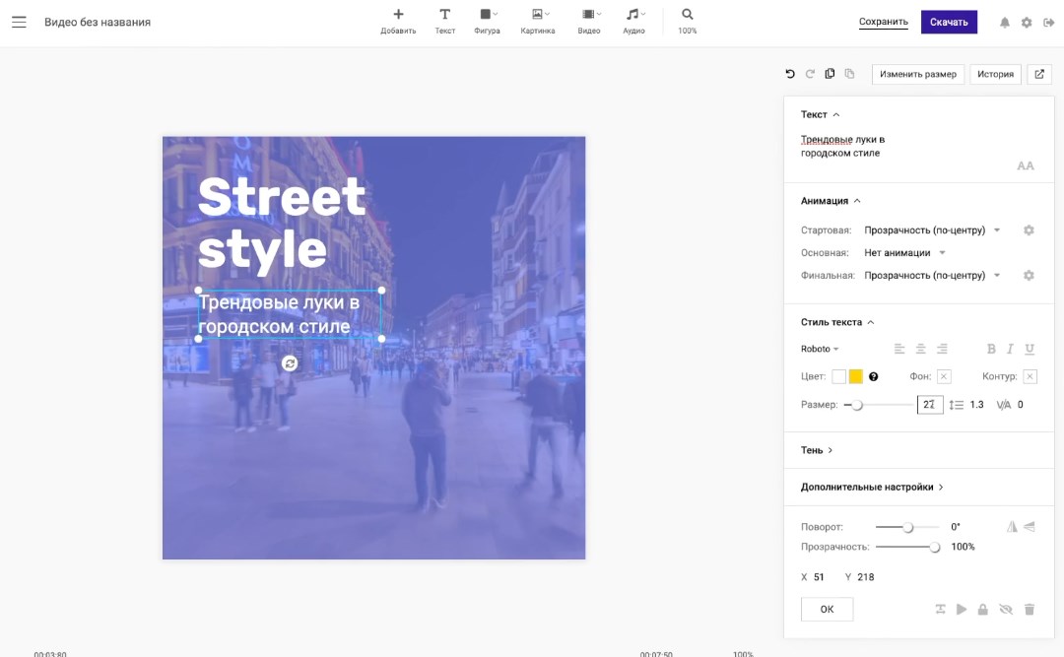Click the Изменить размер button
Viewport: 1064px width, 657px height.
(917, 74)
